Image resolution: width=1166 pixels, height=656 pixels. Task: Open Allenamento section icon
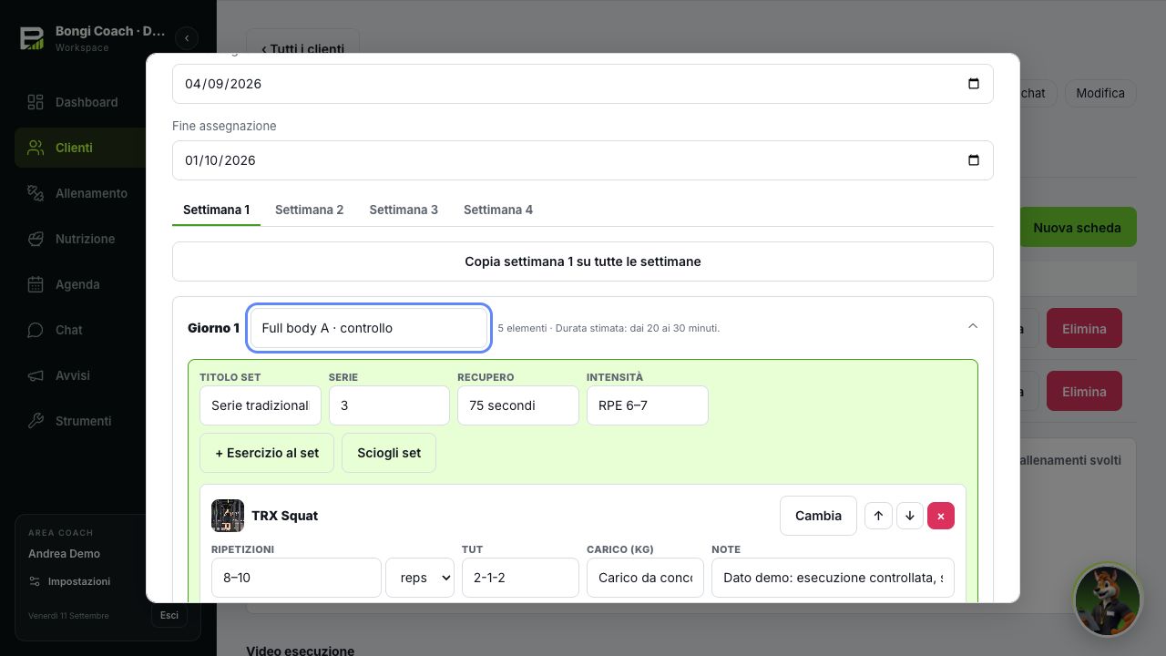point(36,193)
